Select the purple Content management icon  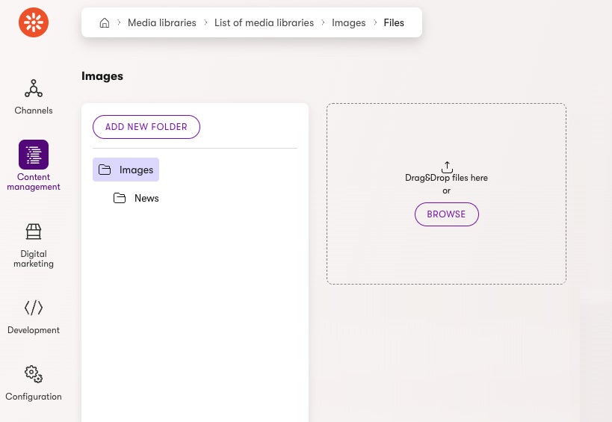pyautogui.click(x=34, y=155)
